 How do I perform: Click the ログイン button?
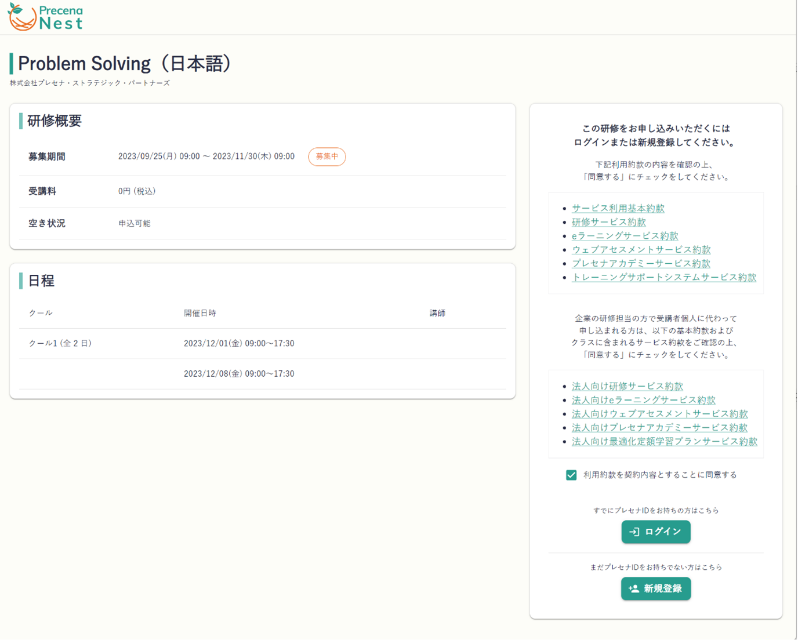pyautogui.click(x=656, y=532)
